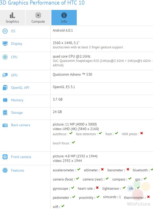Click the GPU card icon
Viewport: 153px width, 209px height.
(x=5, y=75)
